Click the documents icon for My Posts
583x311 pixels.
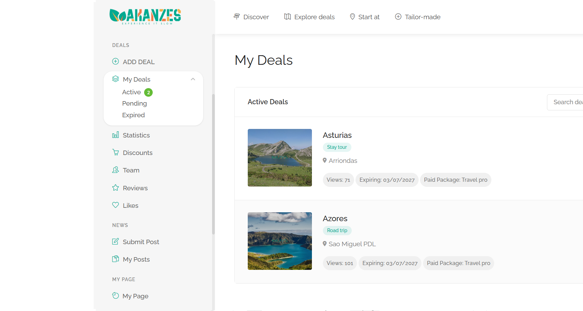point(116,259)
